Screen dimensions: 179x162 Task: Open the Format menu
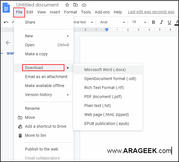[71, 12]
